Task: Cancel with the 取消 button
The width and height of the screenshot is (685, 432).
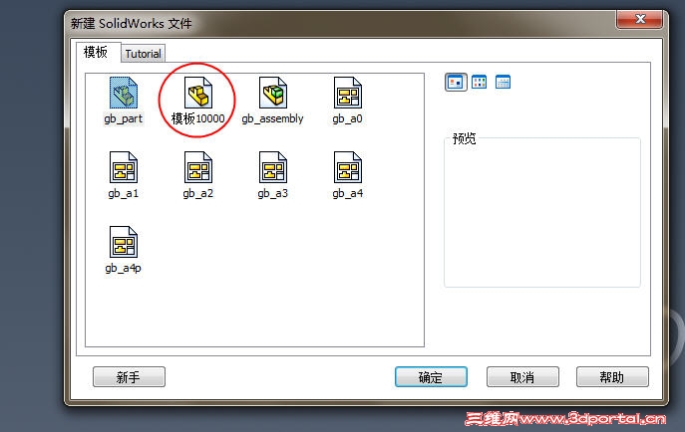Action: [522, 376]
